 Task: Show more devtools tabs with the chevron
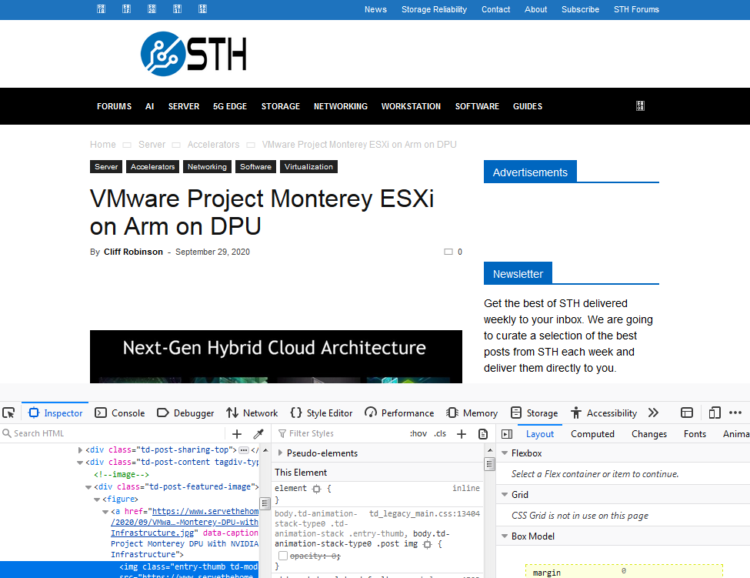click(653, 413)
